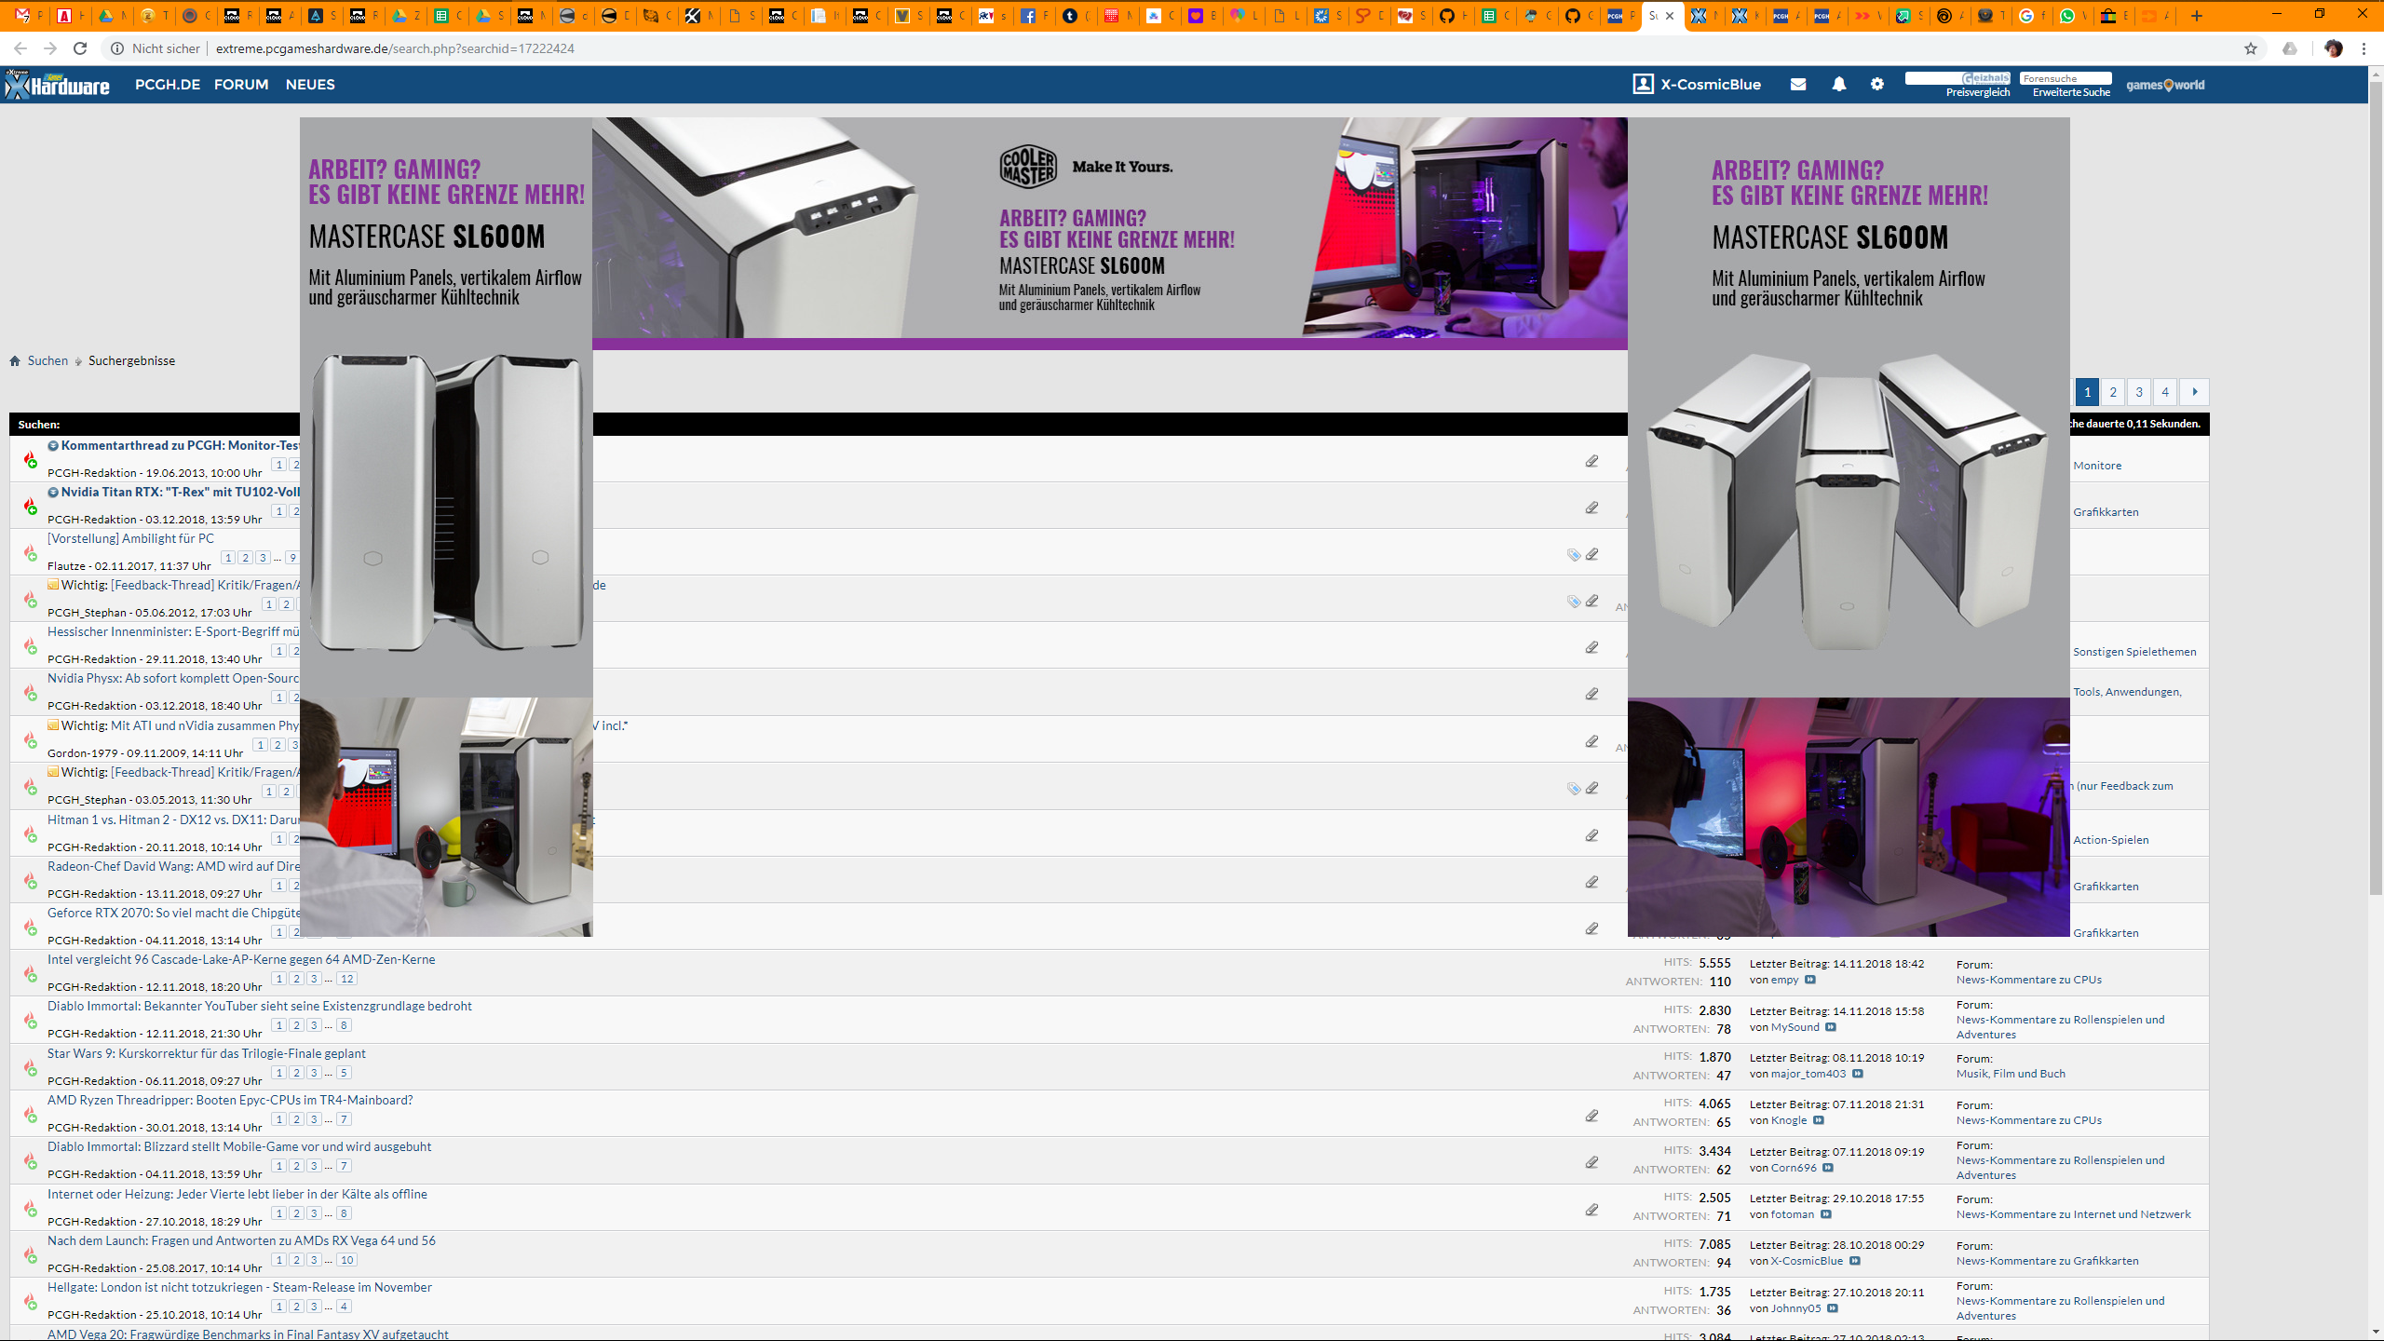The width and height of the screenshot is (2384, 1341).
Task: Click next page arrow in pagination
Action: click(2195, 392)
